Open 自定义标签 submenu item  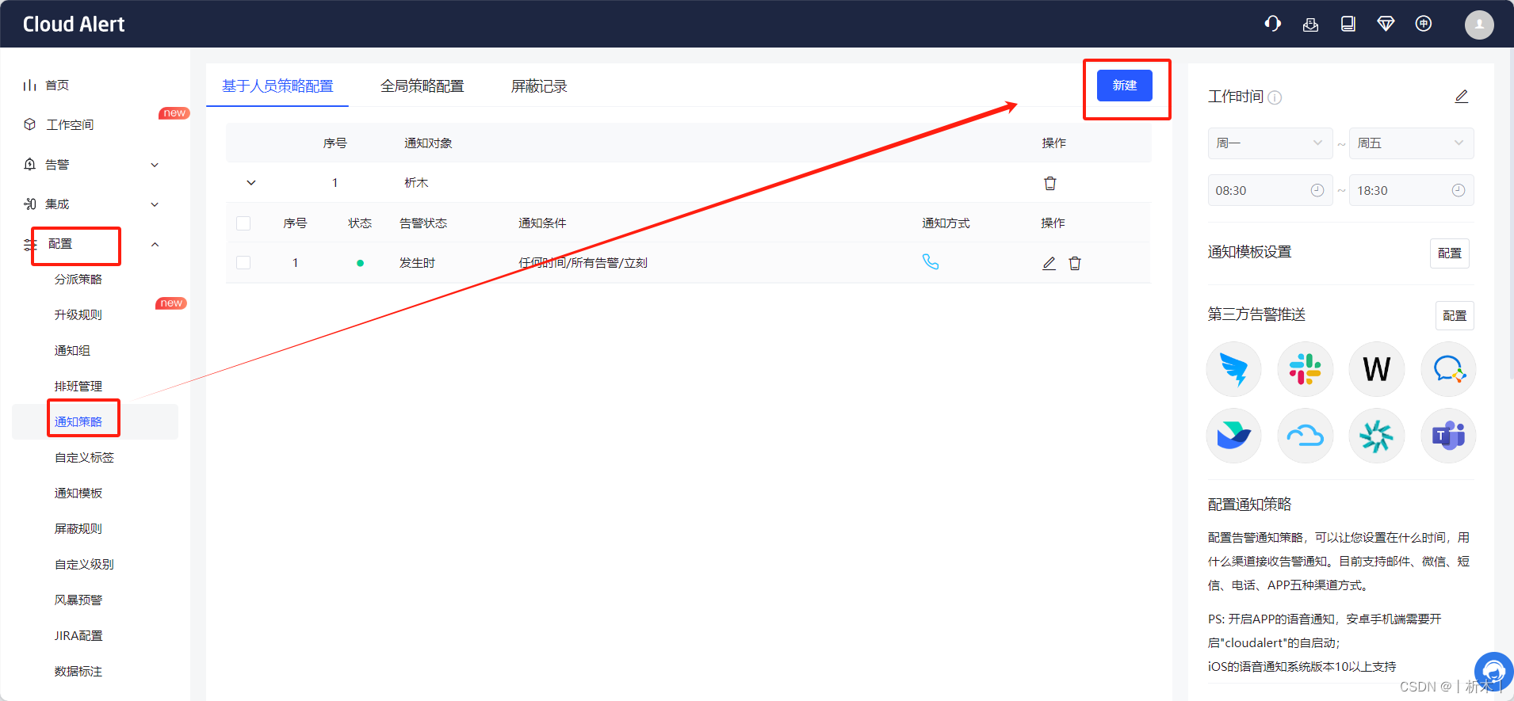[x=84, y=457]
